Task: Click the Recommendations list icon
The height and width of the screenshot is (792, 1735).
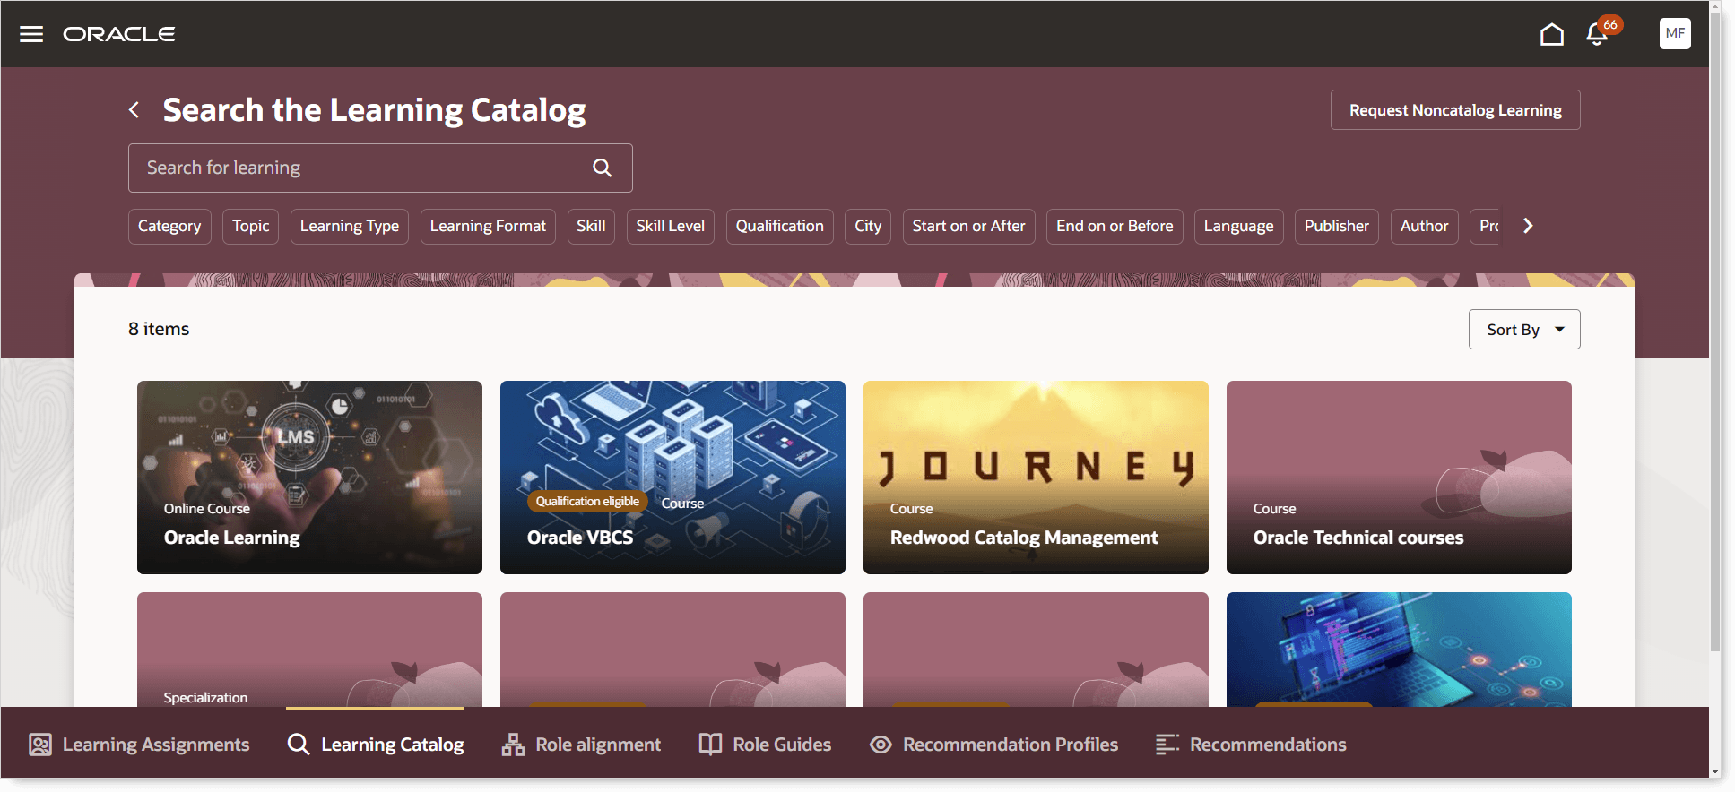Action: click(1167, 745)
